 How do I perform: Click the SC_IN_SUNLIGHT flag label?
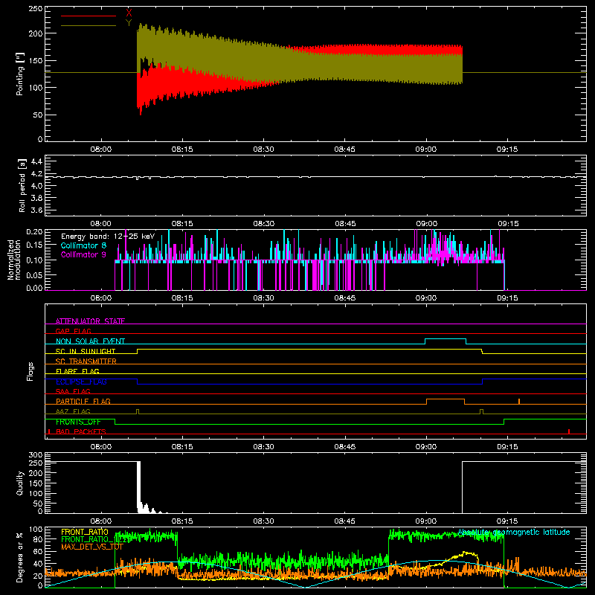86,351
